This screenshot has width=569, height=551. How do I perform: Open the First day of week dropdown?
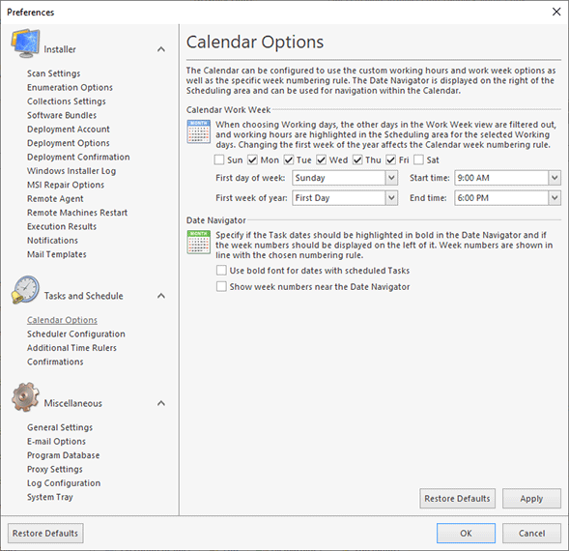(391, 178)
